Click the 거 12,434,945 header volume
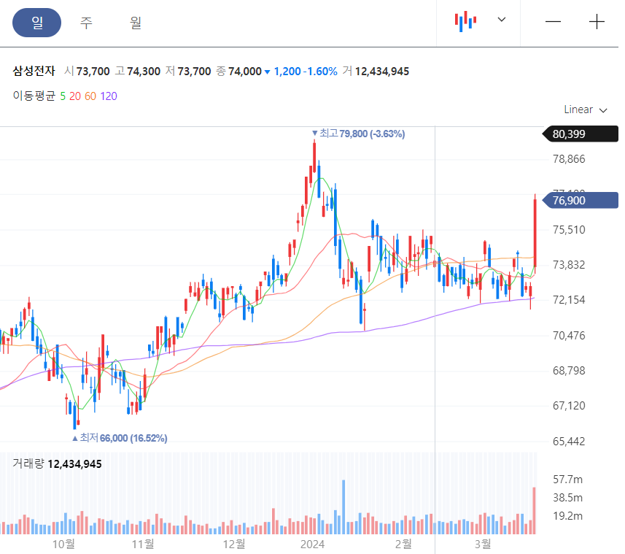This screenshot has height=554, width=625. pyautogui.click(x=376, y=72)
